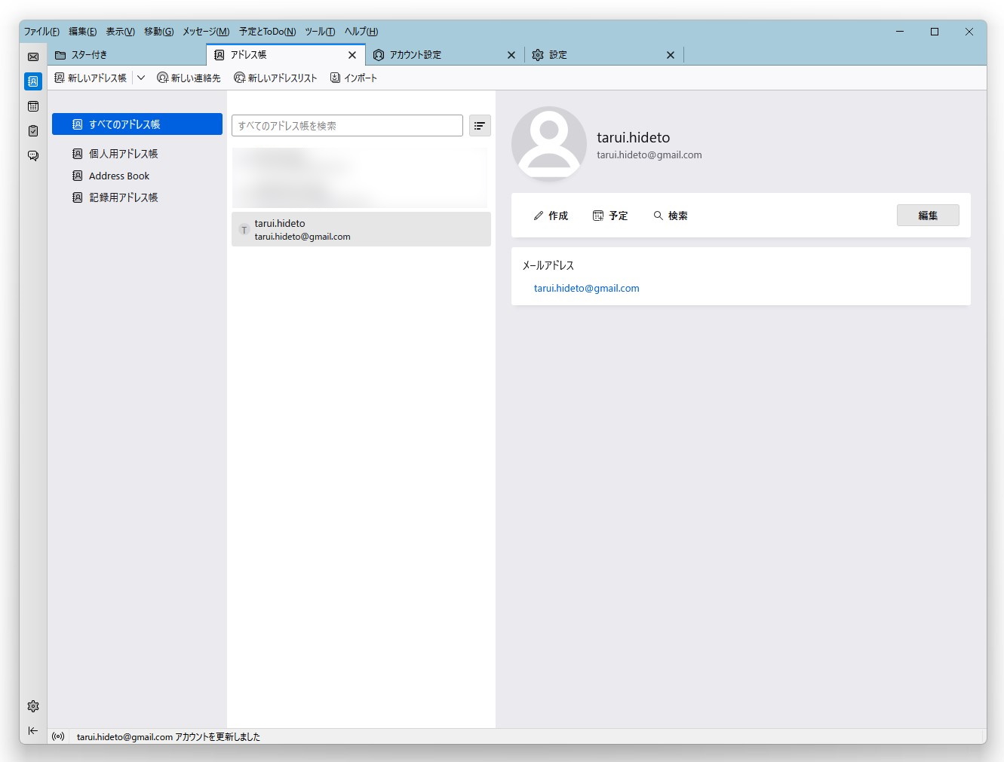Click 作成 to write a message
This screenshot has height=762, width=1004.
pyautogui.click(x=551, y=216)
